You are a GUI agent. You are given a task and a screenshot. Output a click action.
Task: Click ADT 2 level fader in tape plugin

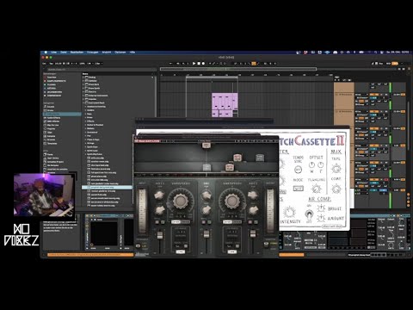pos(253,234)
